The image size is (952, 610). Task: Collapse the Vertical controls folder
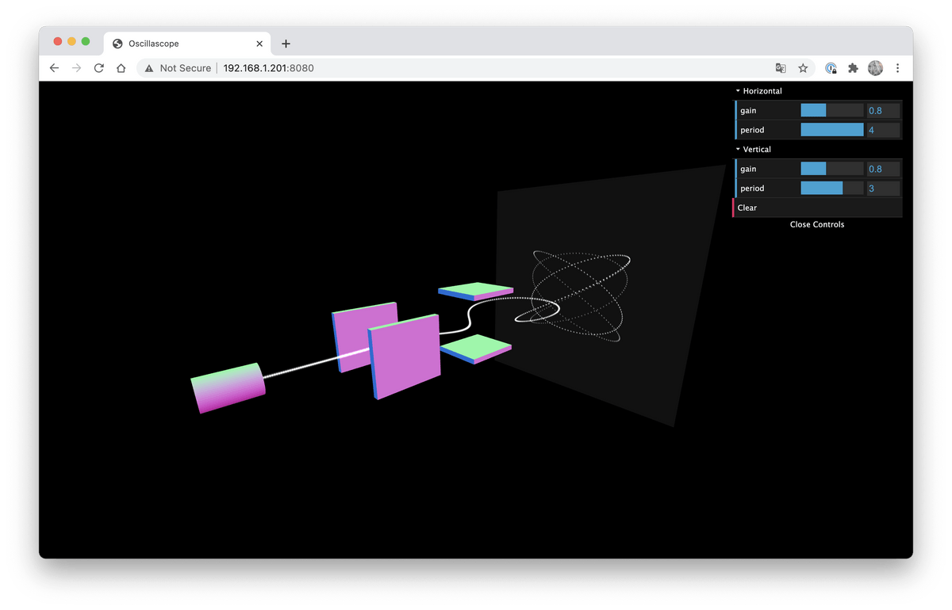click(754, 149)
